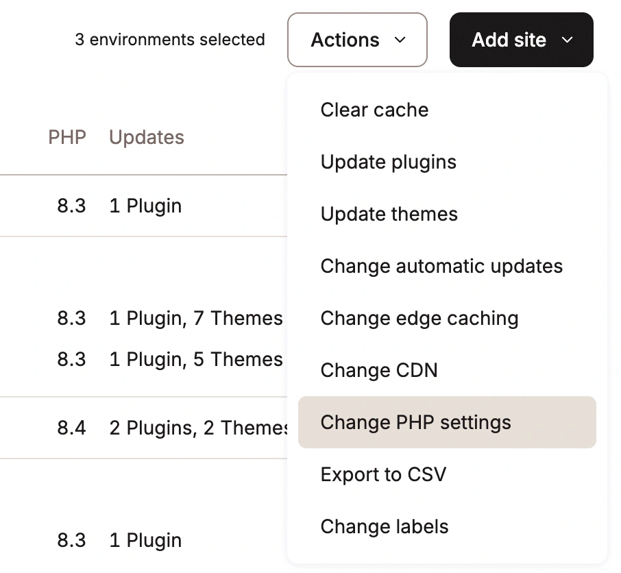The width and height of the screenshot is (621, 573).
Task: Select Update themes in the menu
Action: coord(389,214)
